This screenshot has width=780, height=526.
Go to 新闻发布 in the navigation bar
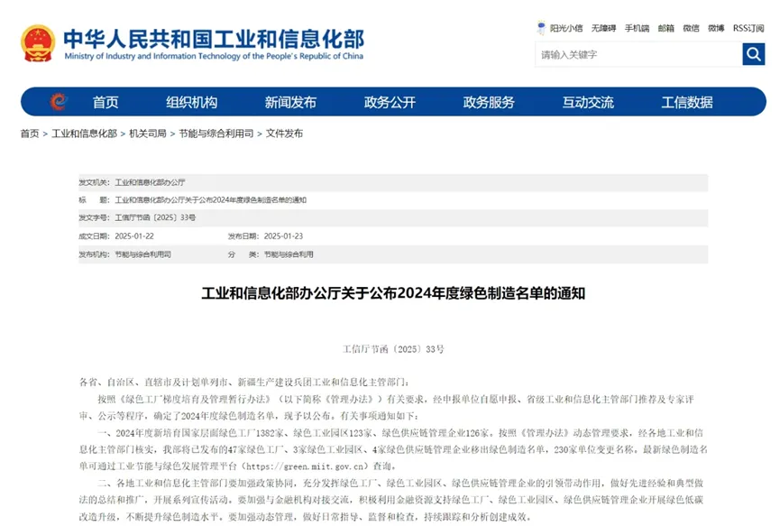[x=290, y=102]
